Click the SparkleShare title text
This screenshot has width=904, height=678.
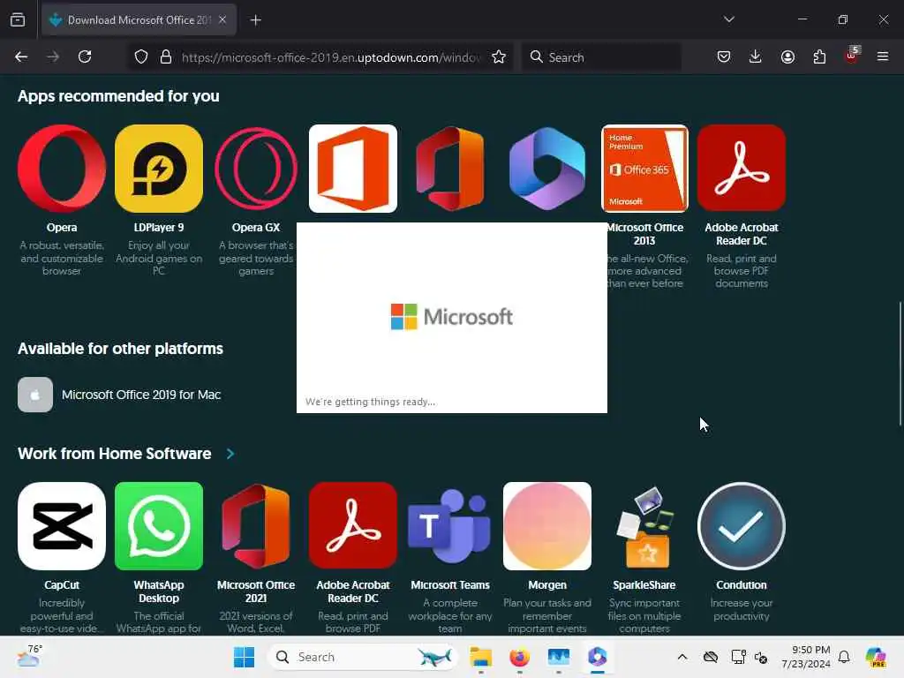tap(644, 585)
